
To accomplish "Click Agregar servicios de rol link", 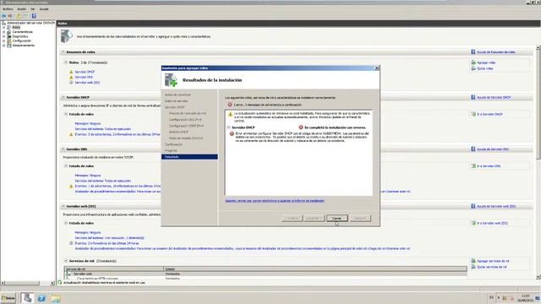I will click(x=493, y=261).
